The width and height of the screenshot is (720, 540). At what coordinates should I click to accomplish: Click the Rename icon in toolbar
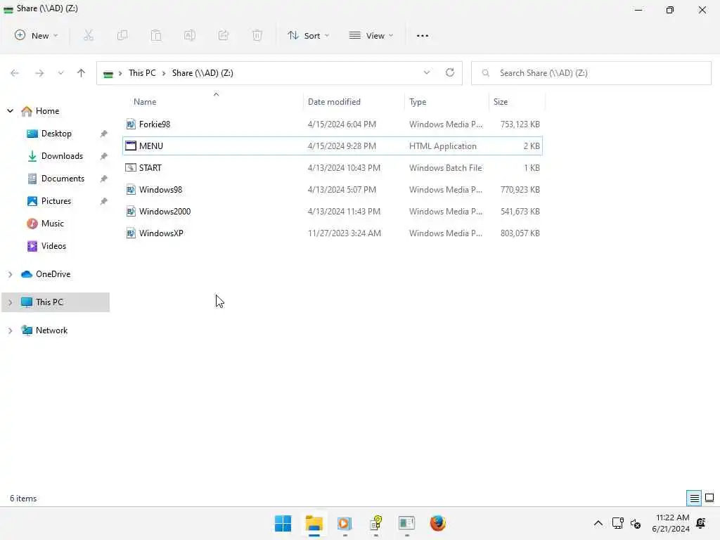190,35
